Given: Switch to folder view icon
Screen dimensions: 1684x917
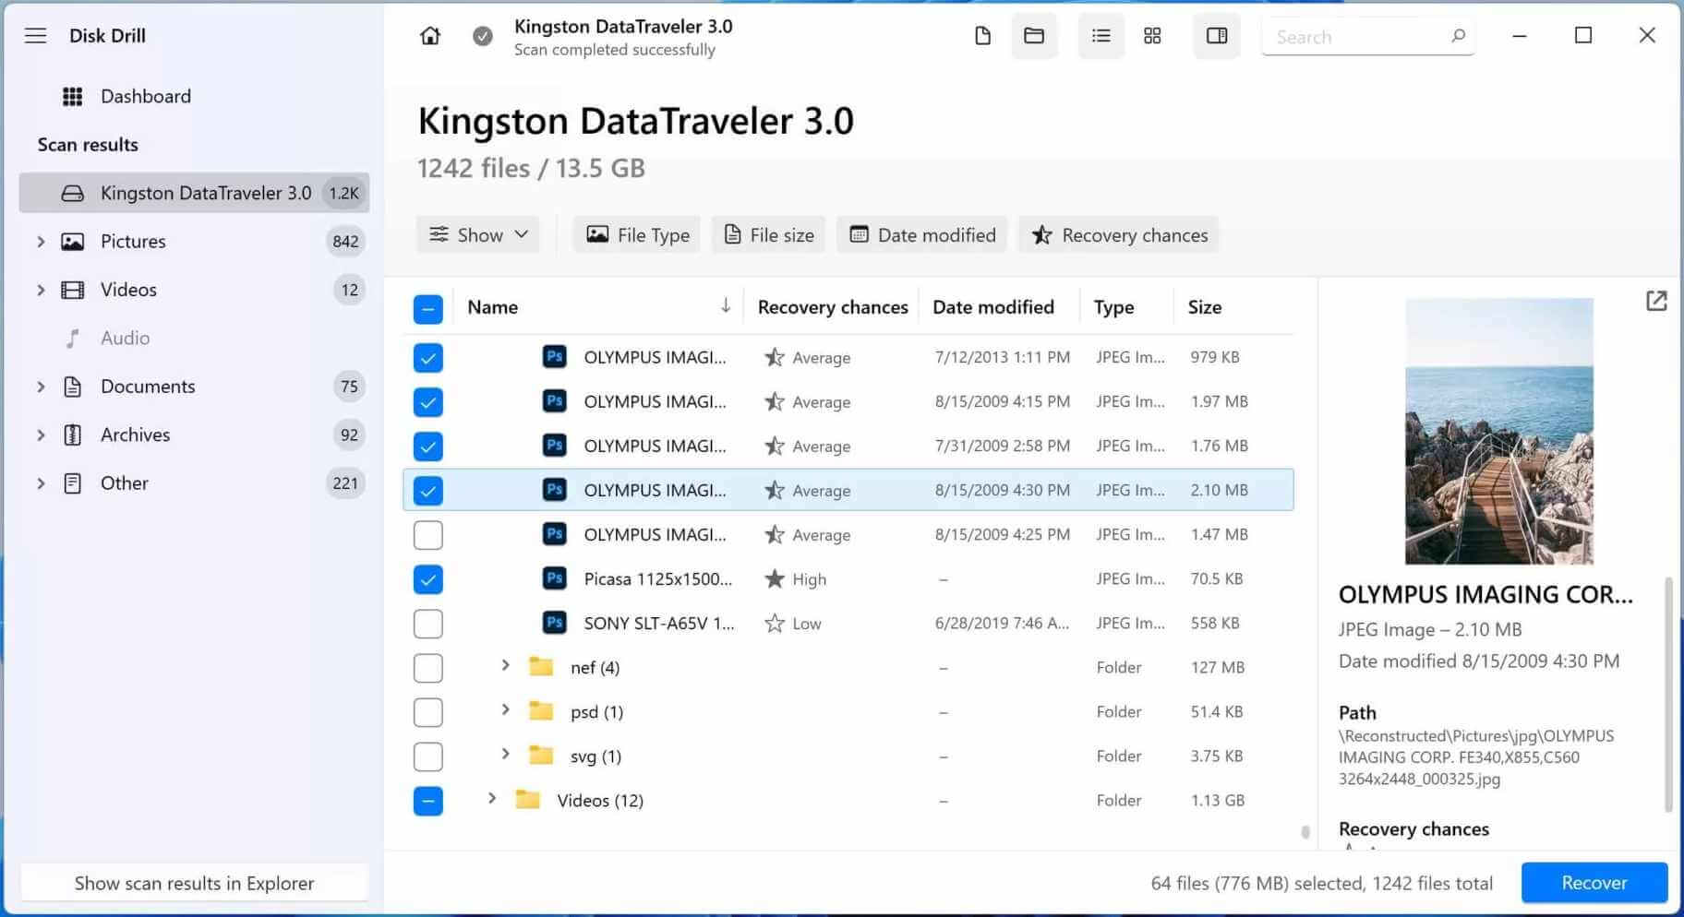Looking at the screenshot, I should click(1034, 36).
